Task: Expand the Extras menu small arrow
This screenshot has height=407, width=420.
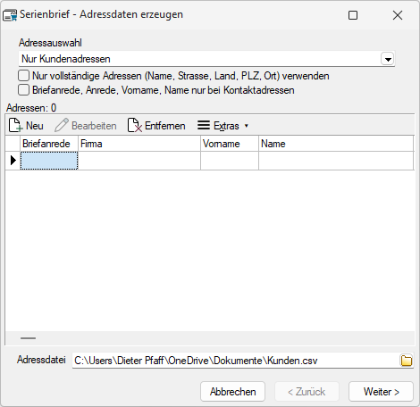Action: [247, 126]
